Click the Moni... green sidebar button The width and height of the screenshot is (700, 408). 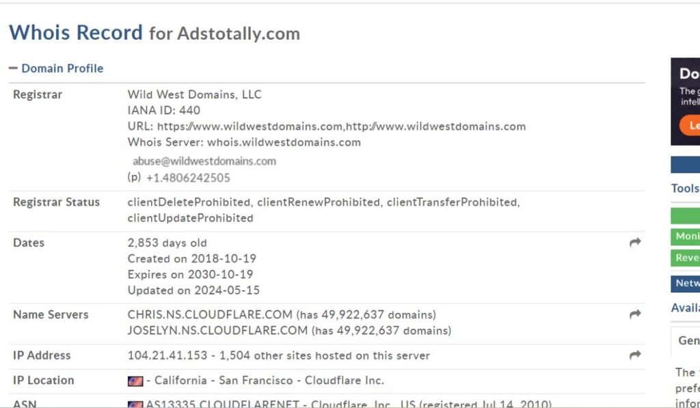(685, 236)
